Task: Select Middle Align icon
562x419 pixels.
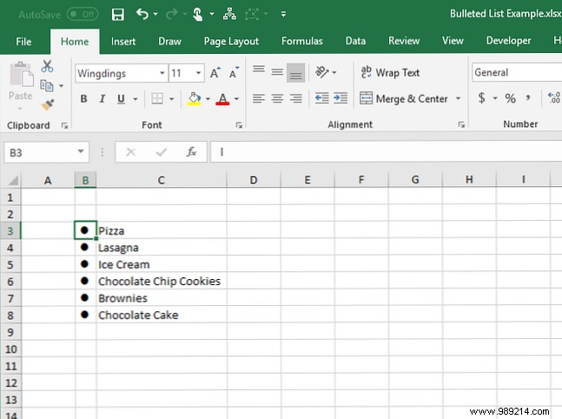Action: click(x=277, y=73)
